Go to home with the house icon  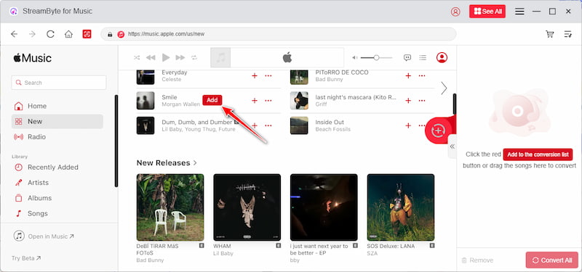click(68, 34)
